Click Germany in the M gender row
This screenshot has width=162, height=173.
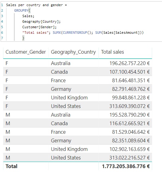pyautogui.click(x=61, y=141)
